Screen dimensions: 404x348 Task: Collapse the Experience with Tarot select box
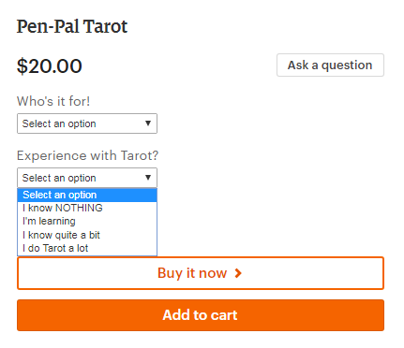click(87, 178)
